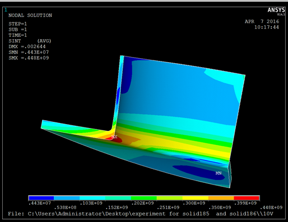Click the .448E+09 legend maximum label
Viewport: 288px width, 222px height.
(271, 207)
